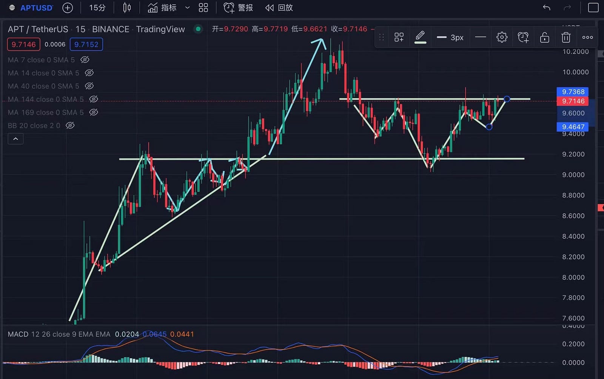The height and width of the screenshot is (379, 604).
Task: Click the 警报 alert button
Action: click(x=238, y=8)
